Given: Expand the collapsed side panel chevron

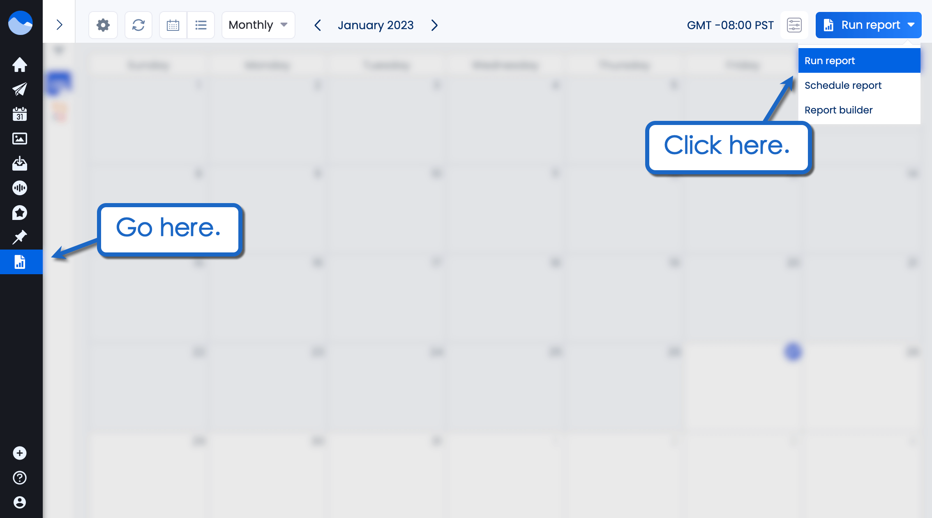Looking at the screenshot, I should pos(59,25).
